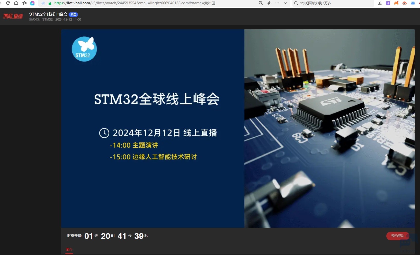This screenshot has height=255, width=420.
Task: Toggle the lightning speed mode icon
Action: point(269,3)
